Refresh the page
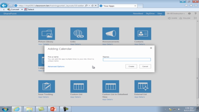Image resolution: width=199 pixels, height=112 pixels. tap(93, 6)
